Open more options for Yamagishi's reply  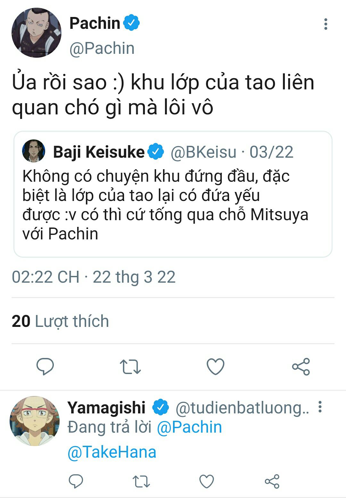[x=320, y=407]
